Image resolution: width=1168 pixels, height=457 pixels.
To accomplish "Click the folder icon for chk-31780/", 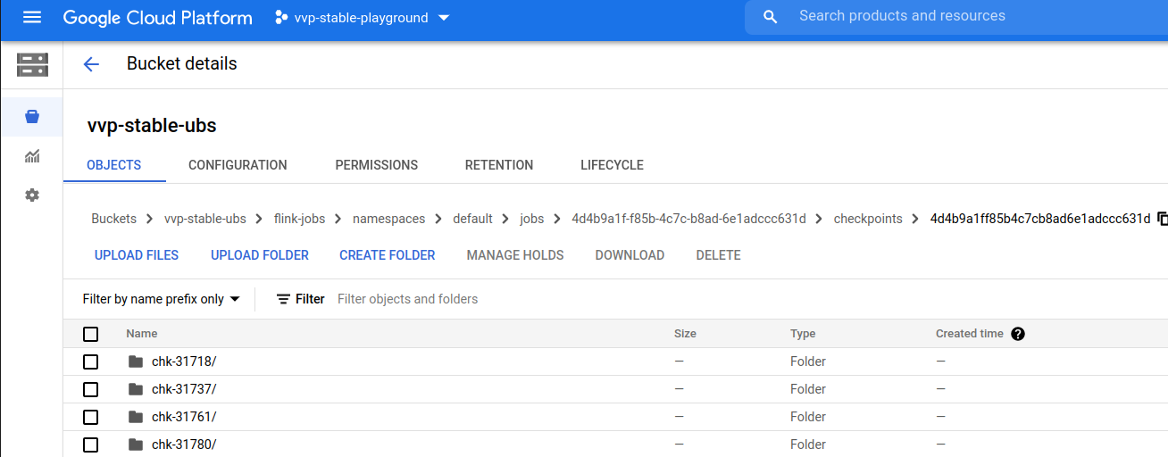I will (x=136, y=445).
